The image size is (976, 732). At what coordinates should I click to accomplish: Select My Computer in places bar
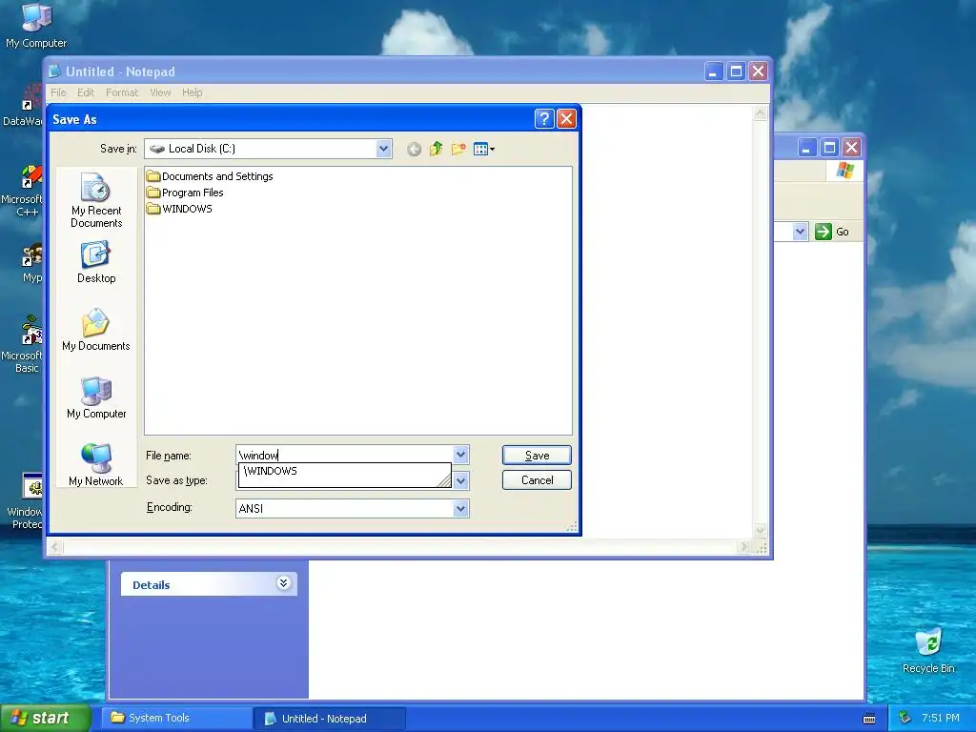(96, 397)
